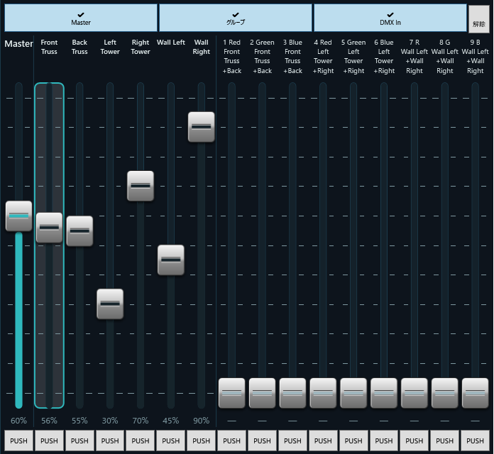
Task: Click the 45% Wall Left level value
Action: 171,421
